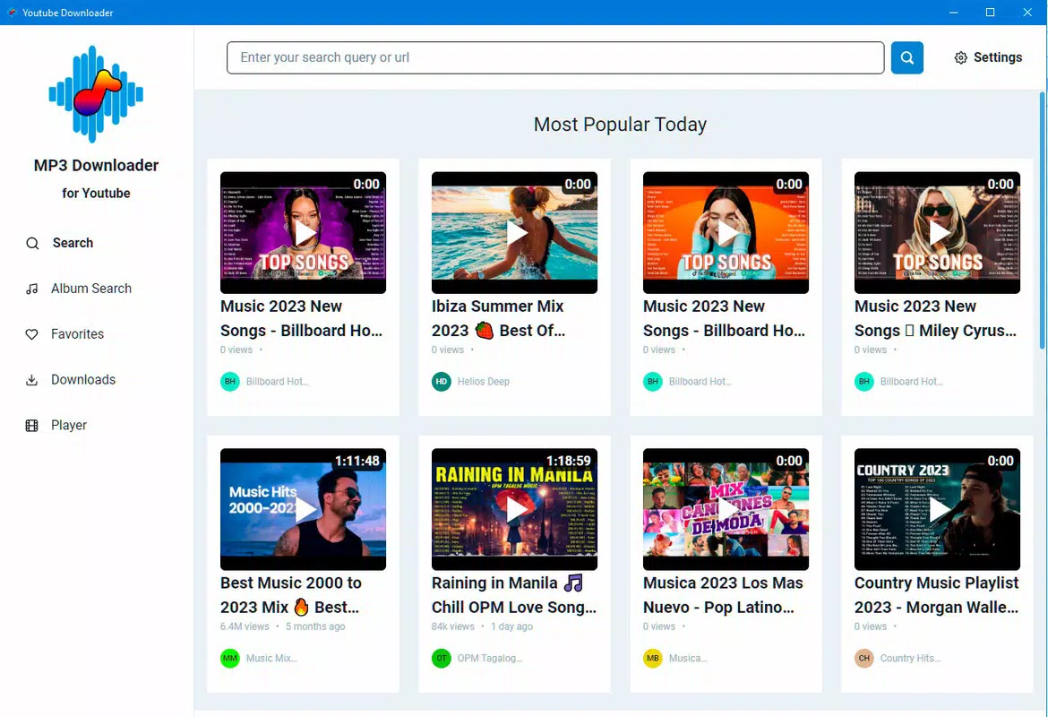Click the 6.4M views text
The width and height of the screenshot is (1048, 717).
point(245,626)
